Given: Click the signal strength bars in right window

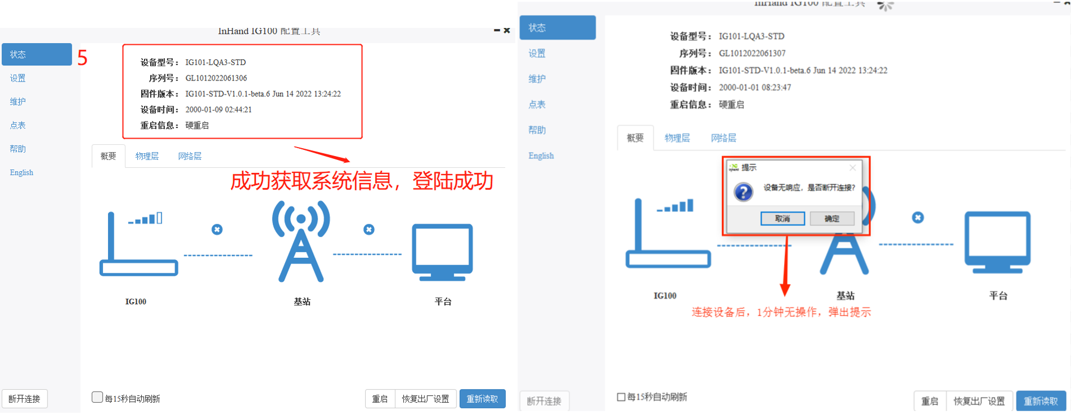Looking at the screenshot, I should [675, 206].
